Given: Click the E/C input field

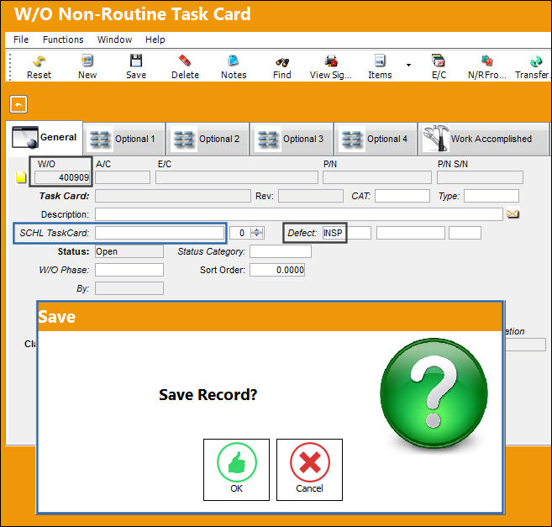Looking at the screenshot, I should [237, 177].
